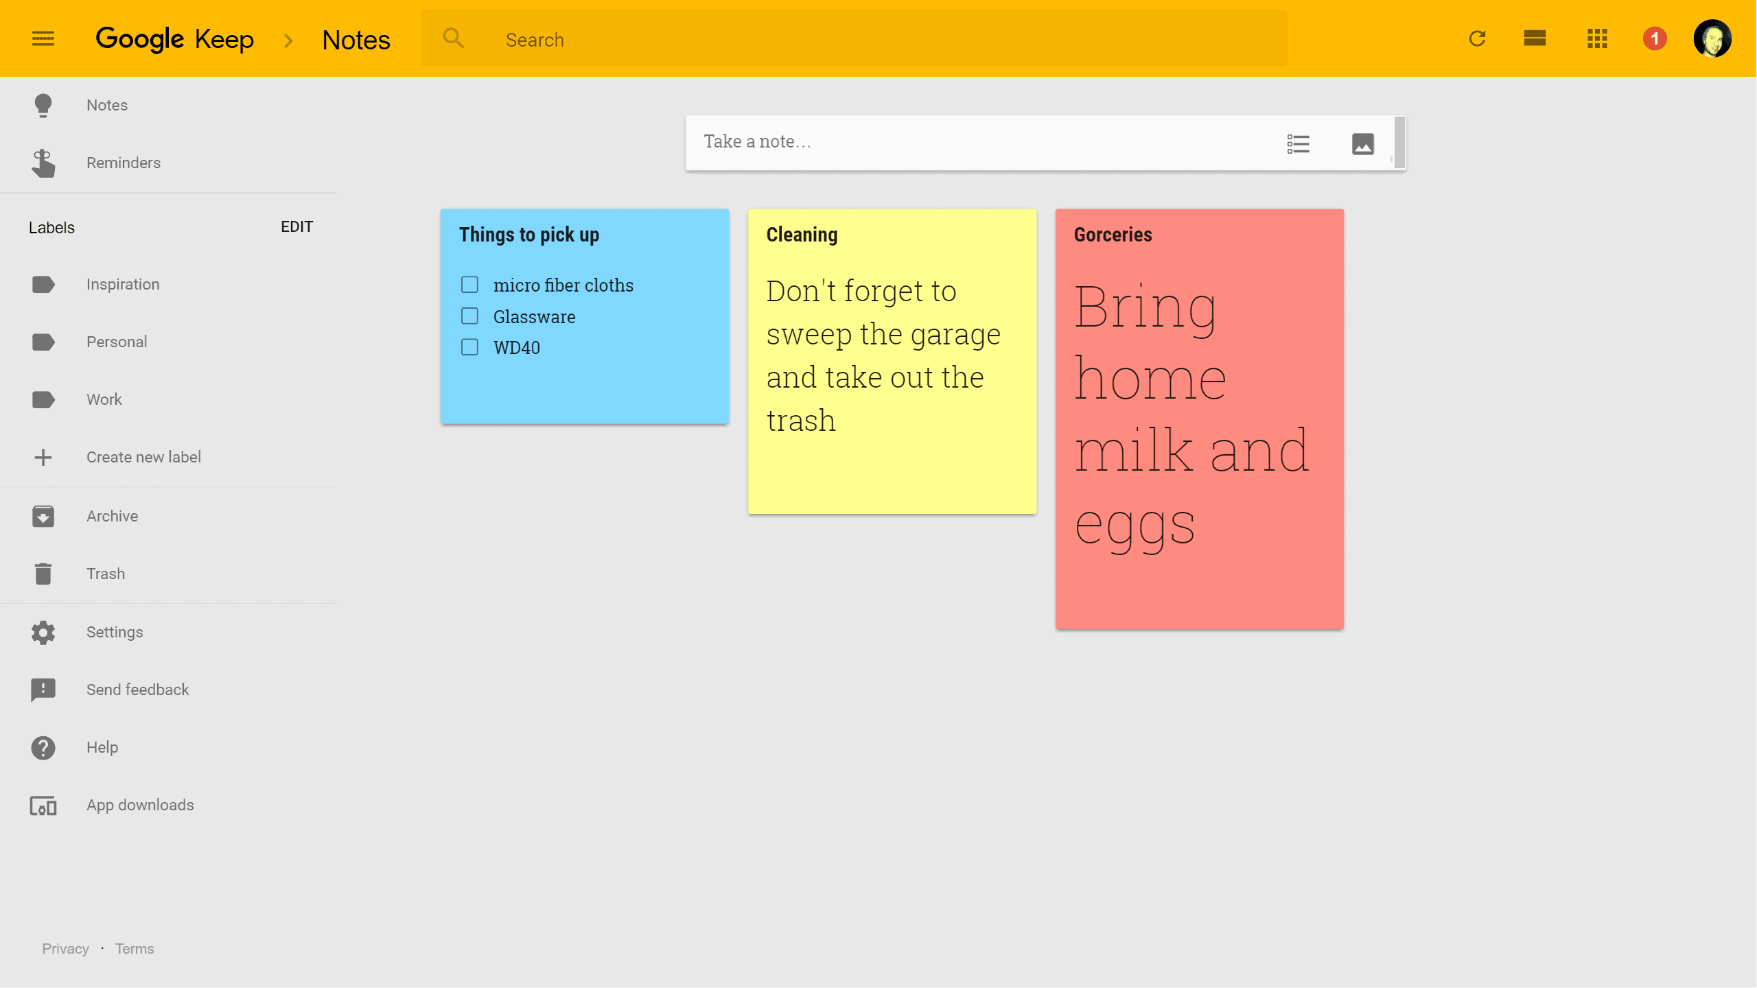The height and width of the screenshot is (988, 1757).
Task: Create a new checklist note
Action: coord(1299,143)
